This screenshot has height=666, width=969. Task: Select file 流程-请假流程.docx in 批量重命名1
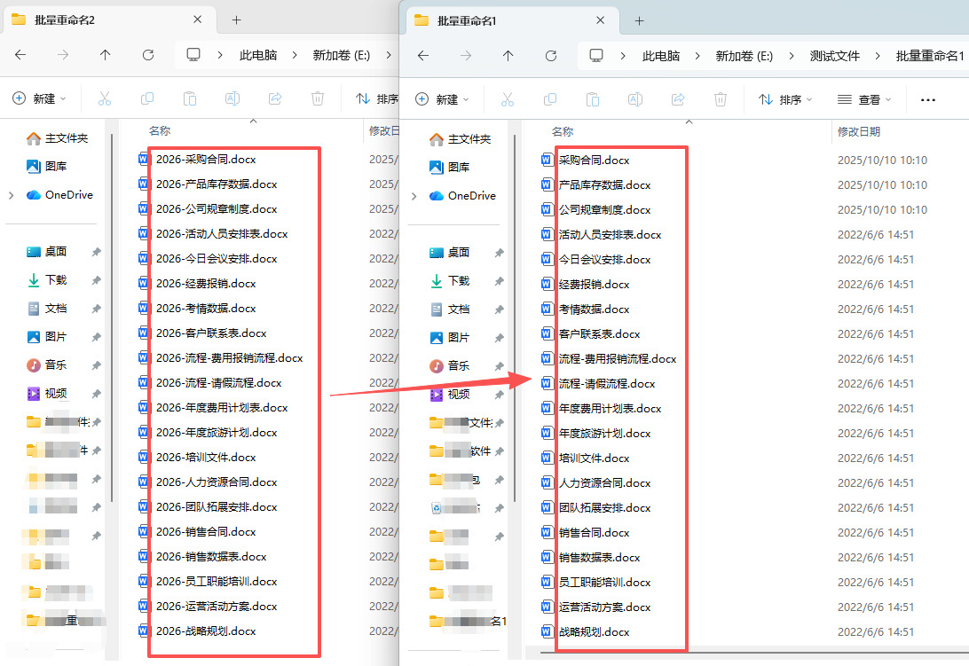(606, 384)
